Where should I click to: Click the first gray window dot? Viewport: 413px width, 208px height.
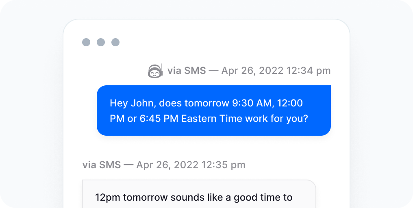click(86, 42)
